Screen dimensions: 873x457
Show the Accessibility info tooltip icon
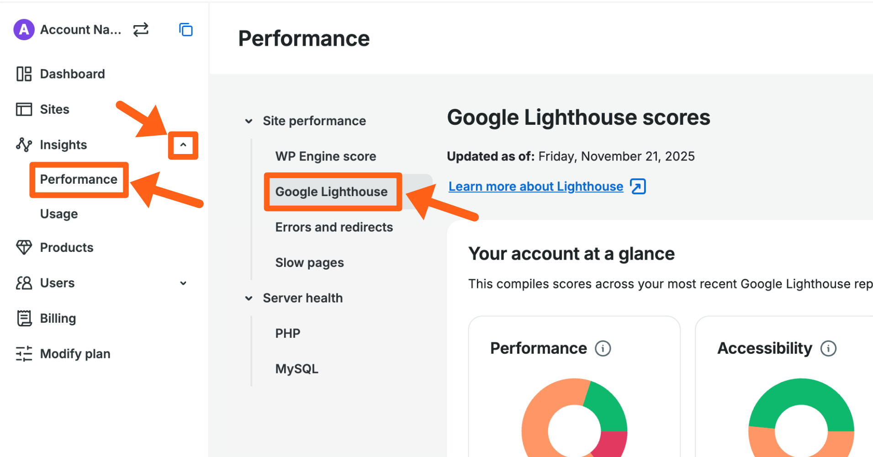coord(828,349)
